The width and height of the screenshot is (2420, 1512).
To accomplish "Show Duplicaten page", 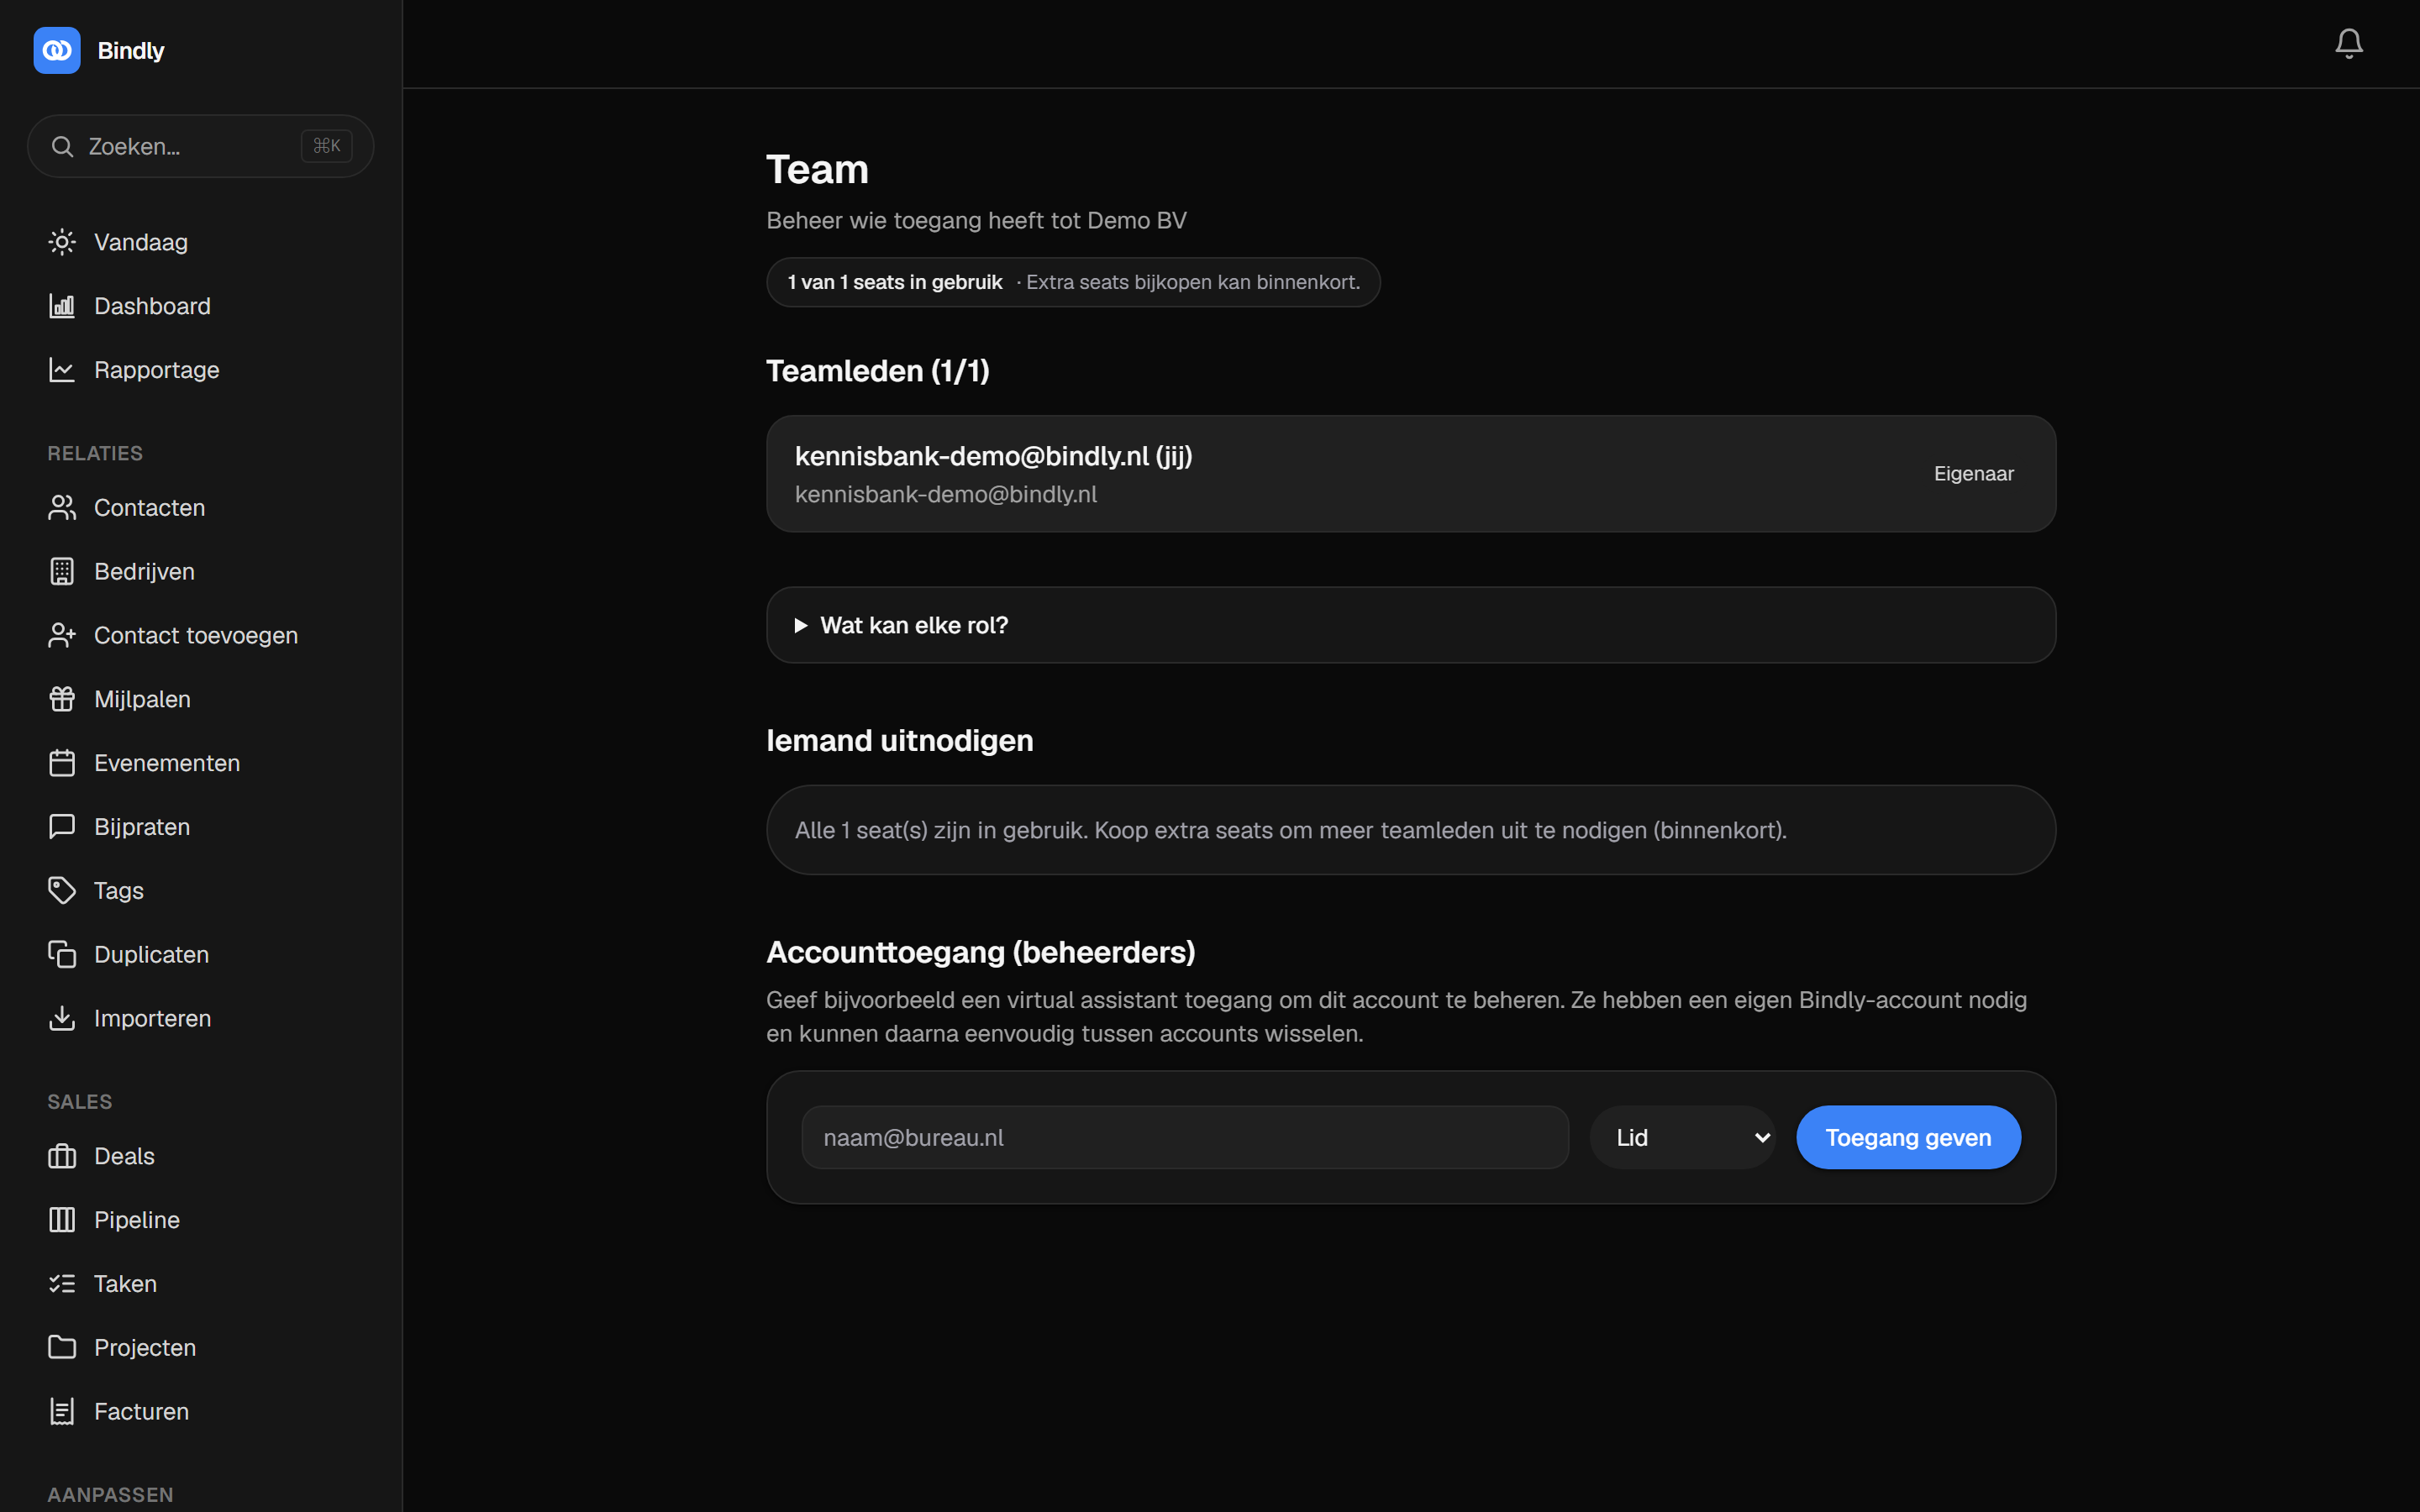I will pos(200,955).
